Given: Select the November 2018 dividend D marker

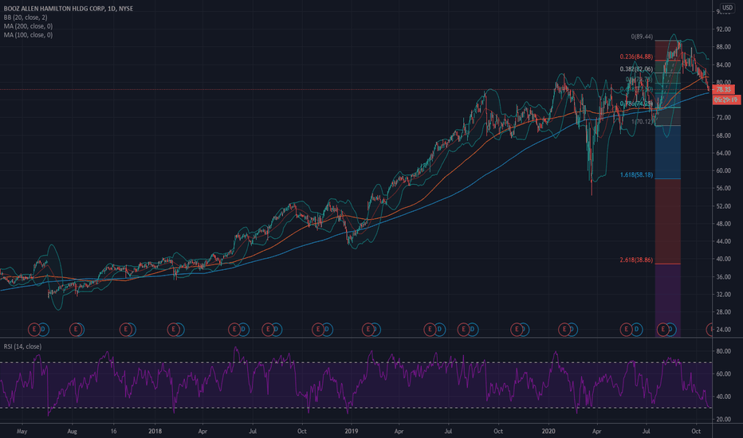Looking at the screenshot, I should click(327, 329).
